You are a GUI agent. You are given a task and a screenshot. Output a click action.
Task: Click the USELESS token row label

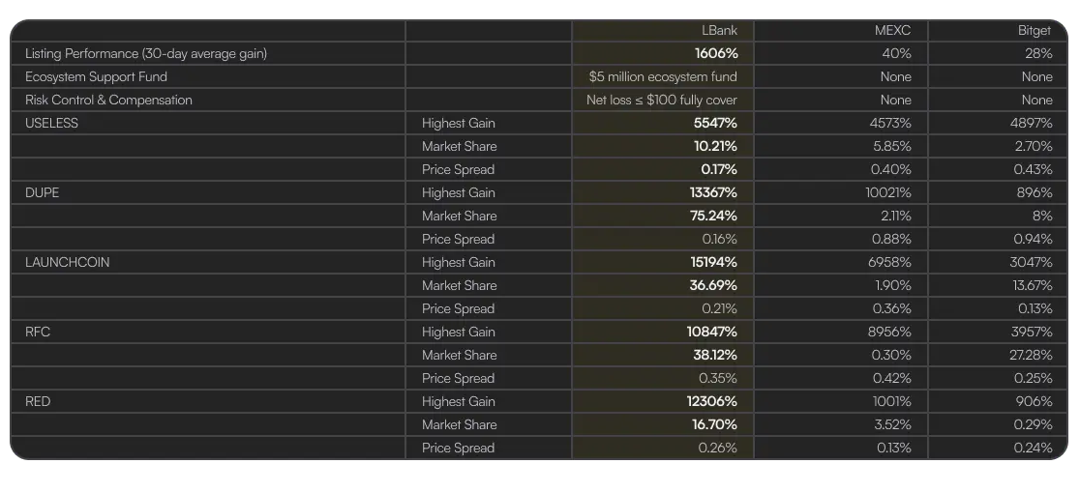coord(51,123)
